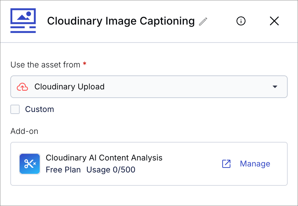Click the Usage 0/500 counter

click(111, 169)
